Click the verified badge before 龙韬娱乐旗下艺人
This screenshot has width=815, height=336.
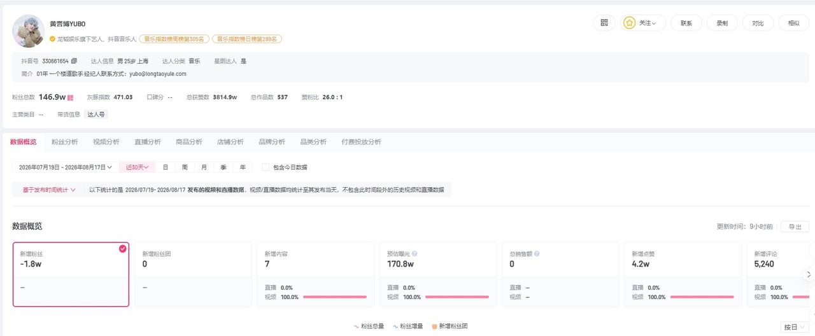[53, 39]
